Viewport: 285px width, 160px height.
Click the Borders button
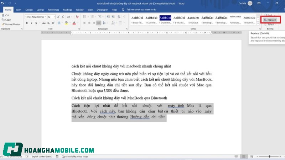point(120,23)
